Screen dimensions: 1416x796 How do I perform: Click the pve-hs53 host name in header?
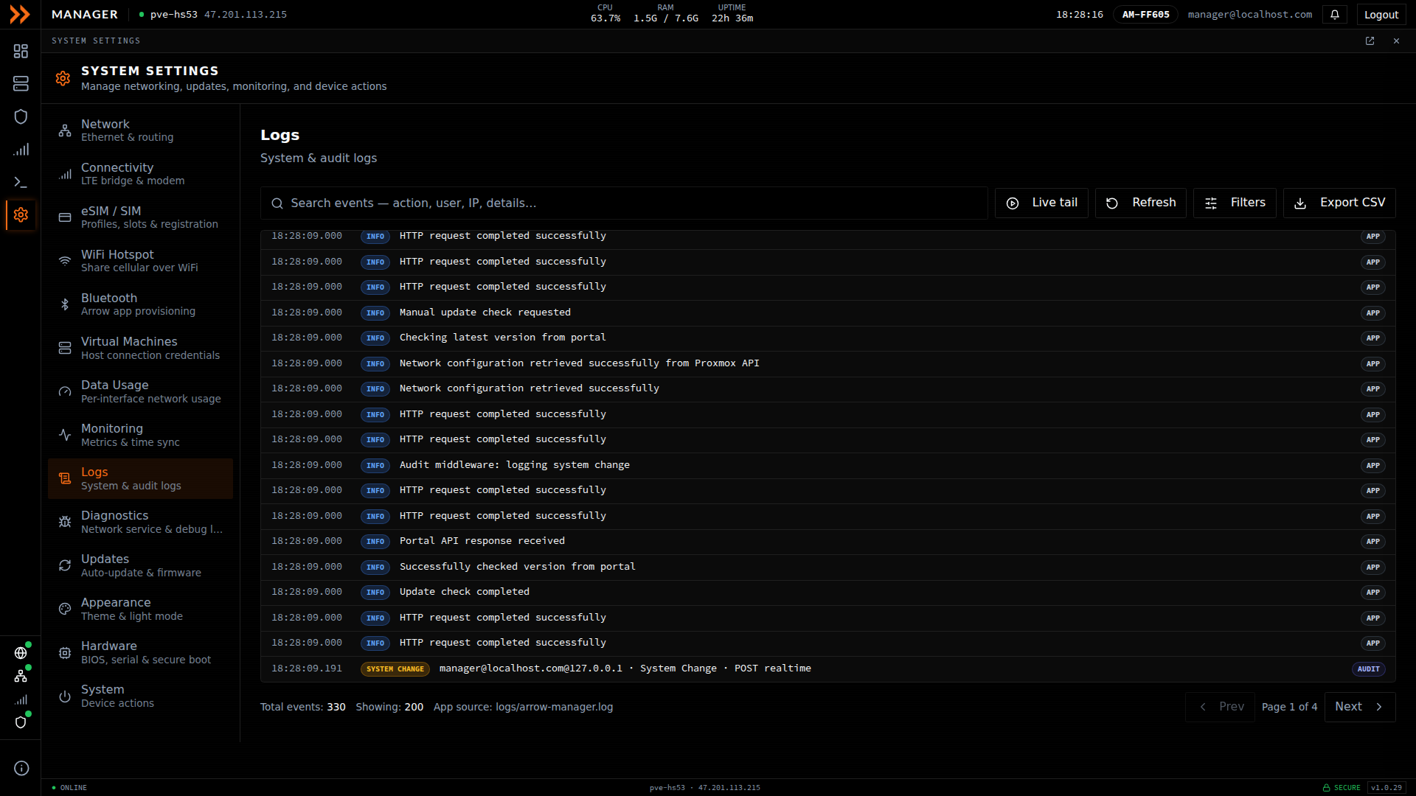click(x=174, y=15)
